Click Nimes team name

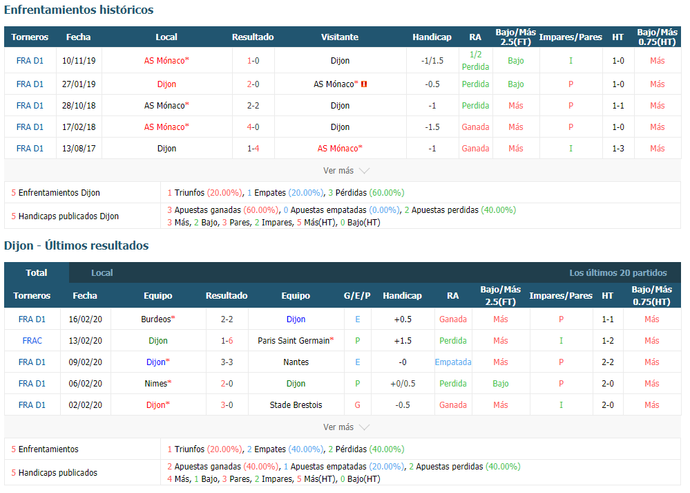[x=158, y=384]
